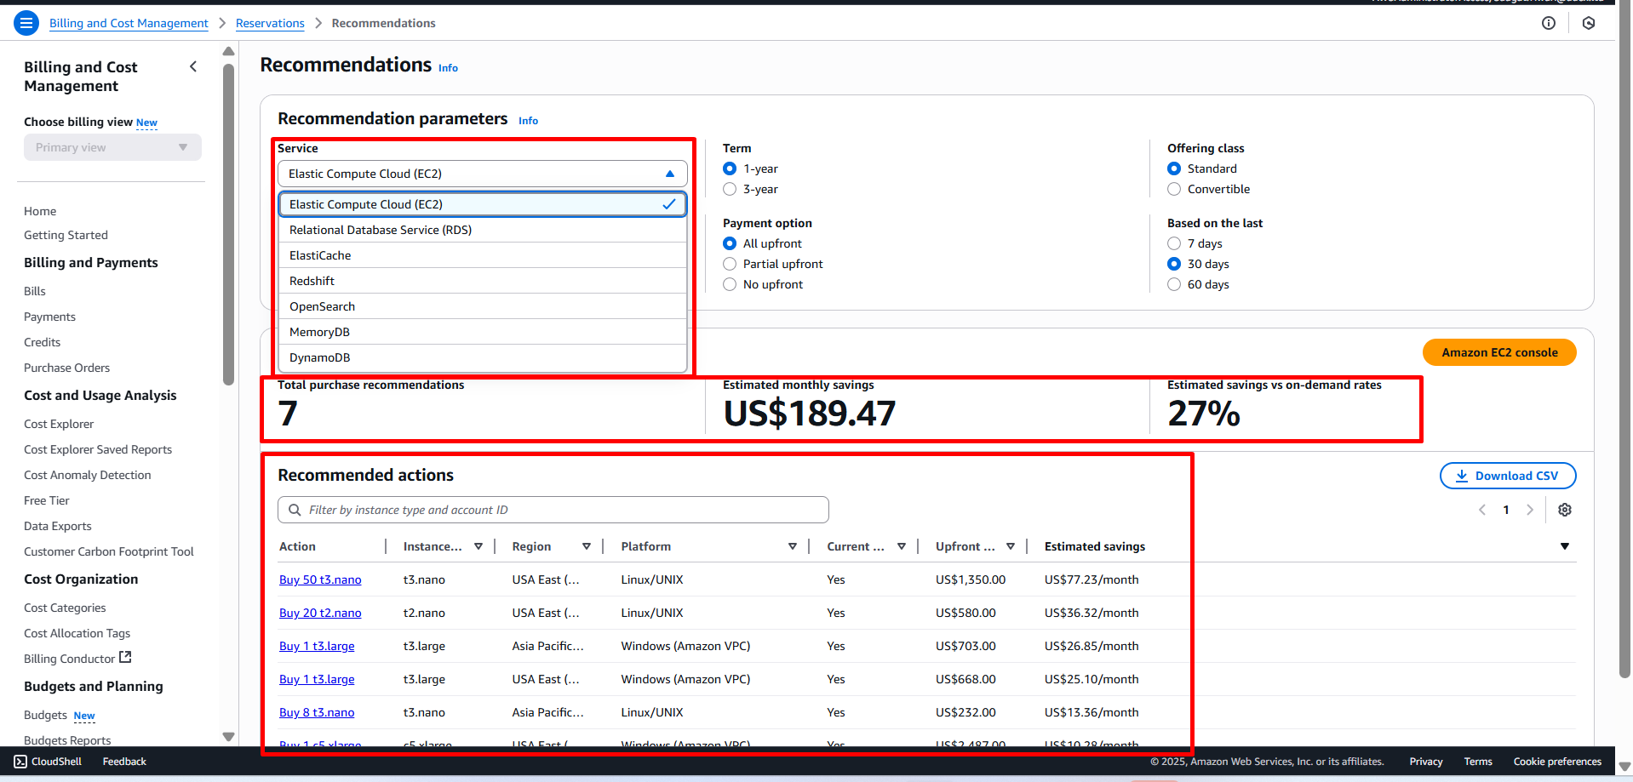Viewport: 1633px width, 782px height.
Task: Open the navigation side menu hamburger icon
Action: point(26,22)
